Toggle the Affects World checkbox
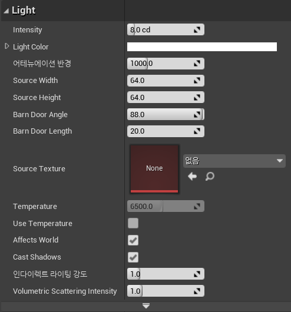 (133, 240)
